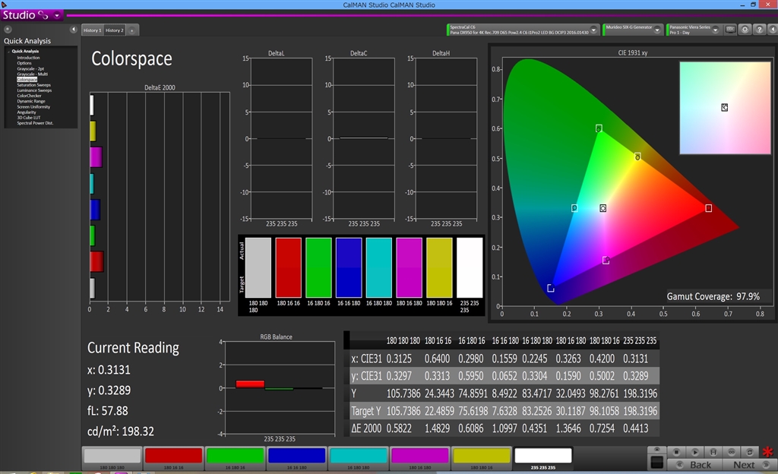Image resolution: width=778 pixels, height=474 pixels.
Task: Collapse the left panel with arrow button
Action: point(74,30)
